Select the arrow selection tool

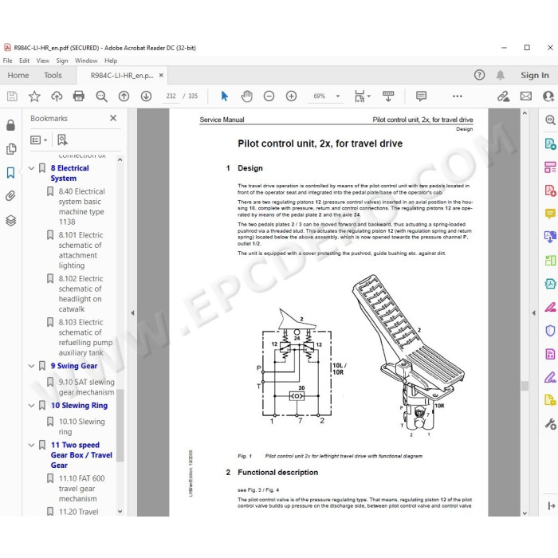(x=225, y=96)
